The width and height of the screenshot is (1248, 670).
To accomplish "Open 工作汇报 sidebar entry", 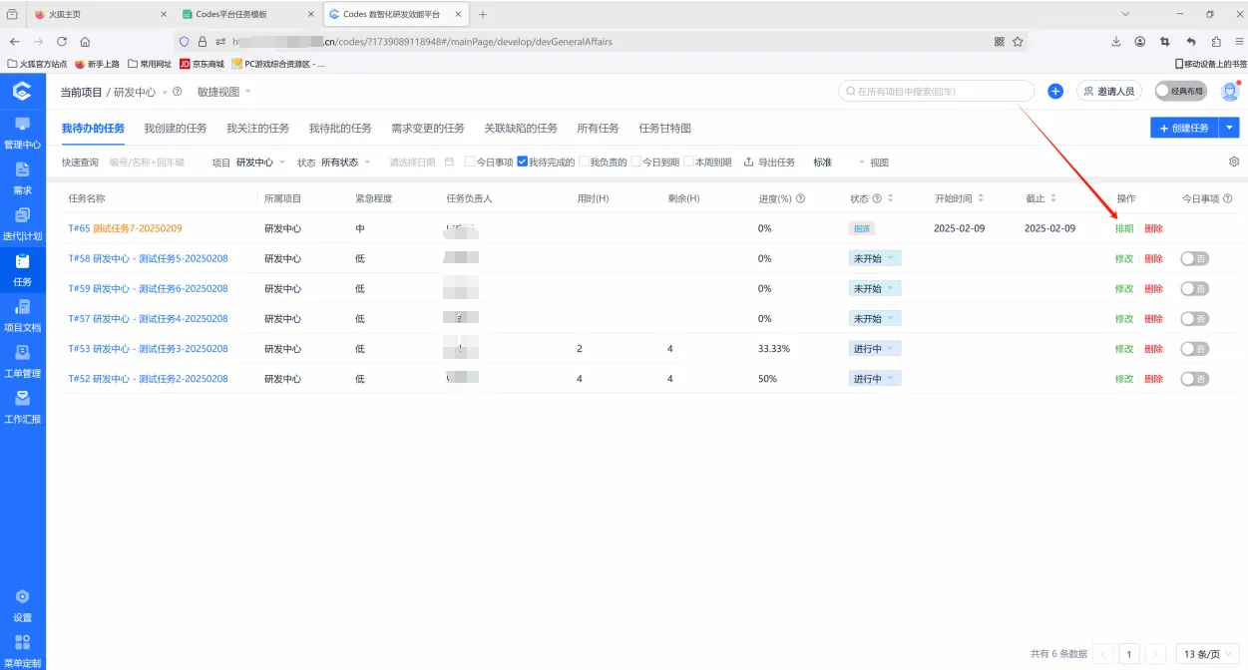I will tap(22, 408).
